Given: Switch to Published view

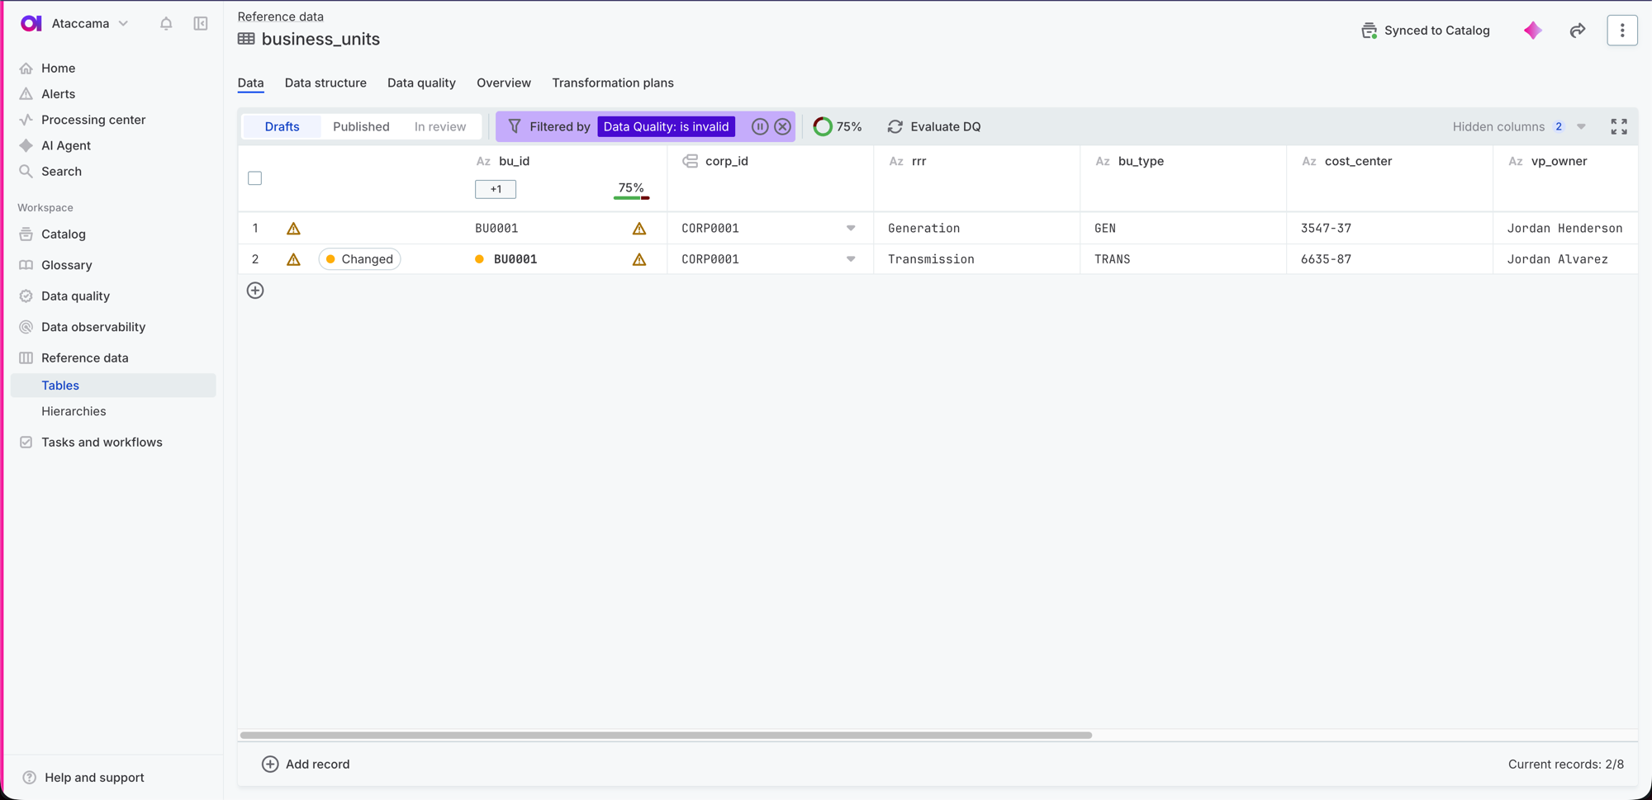Looking at the screenshot, I should [361, 126].
